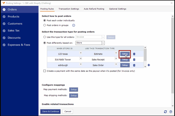Image resolution: width=175 pixels, height=116 pixels.
Task: Delete the 123 texas store rule
Action: (x=134, y=54)
